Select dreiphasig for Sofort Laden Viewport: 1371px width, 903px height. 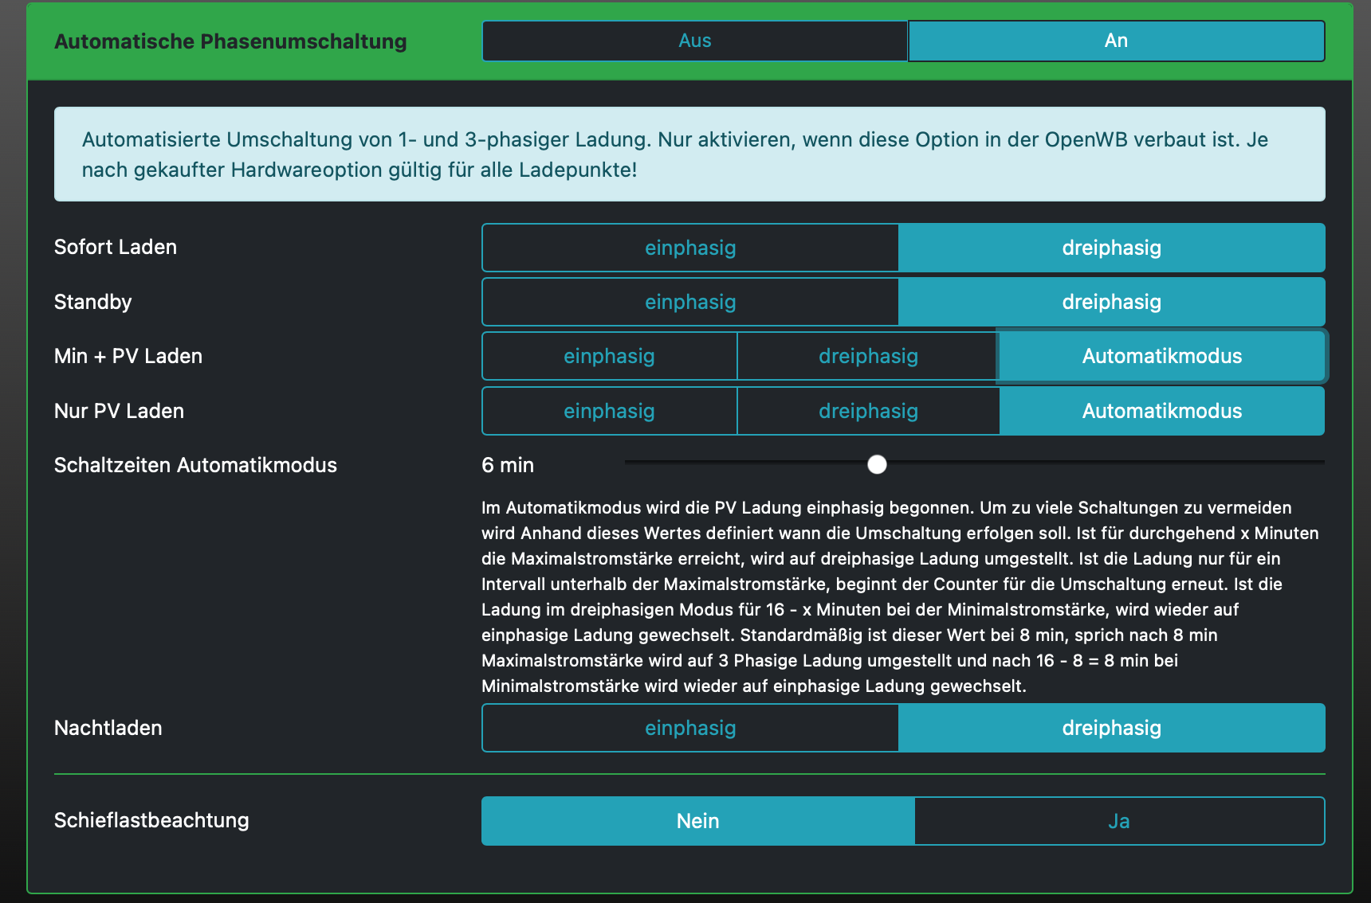(x=1111, y=248)
